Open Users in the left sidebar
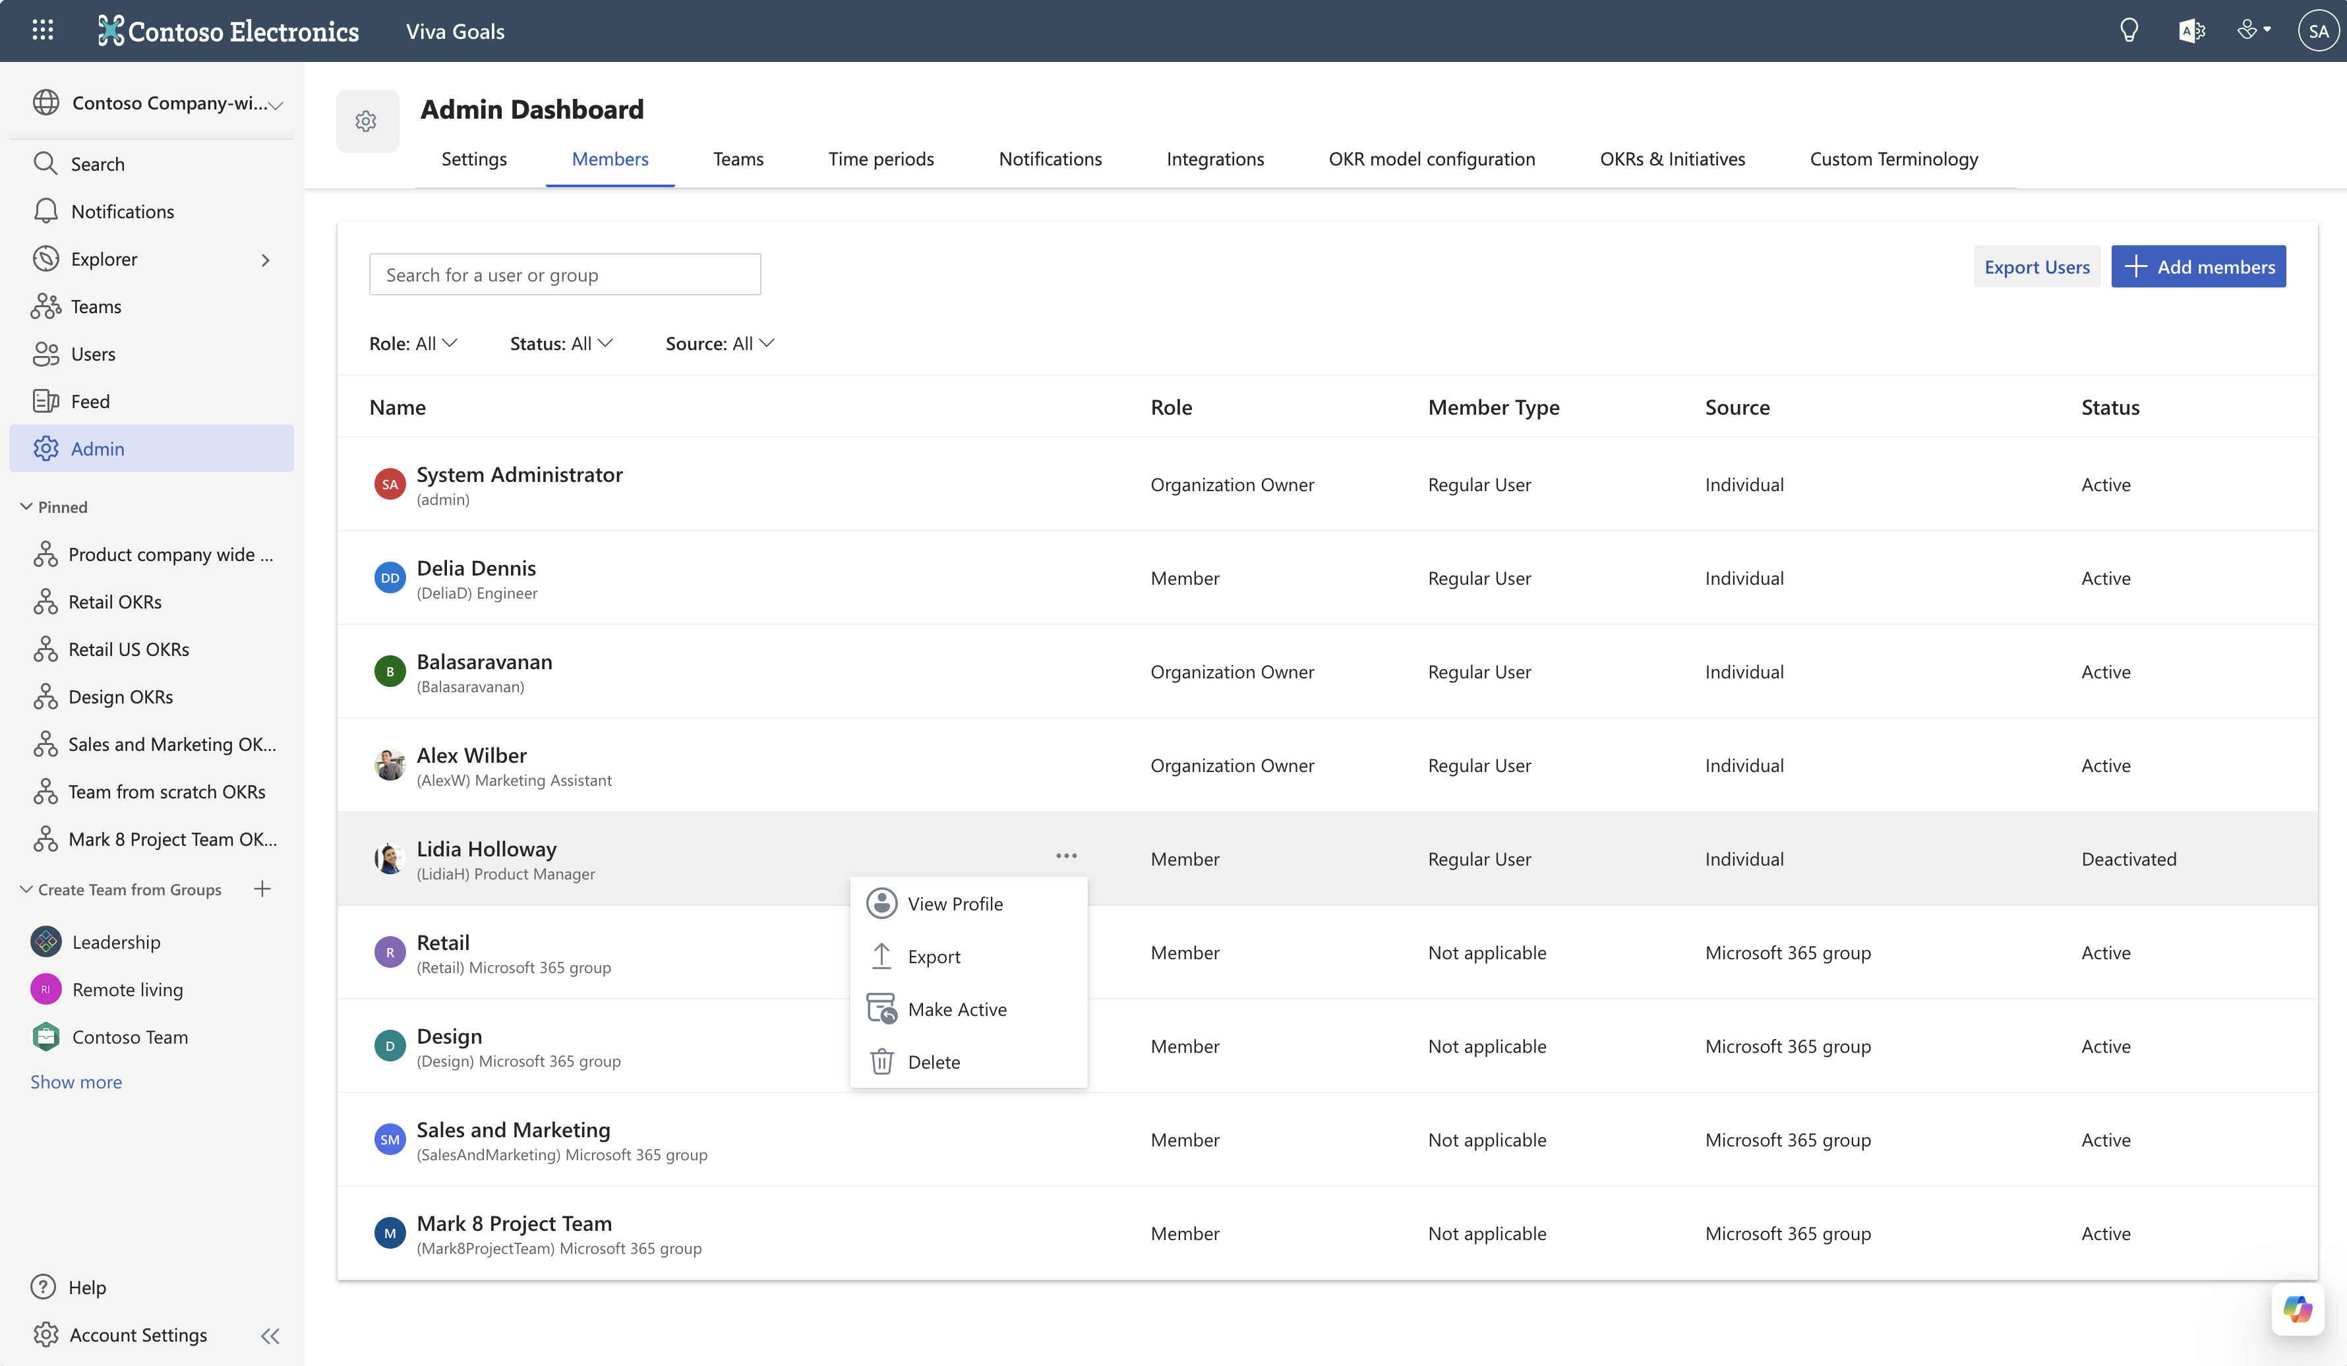The image size is (2347, 1366). pyautogui.click(x=152, y=354)
